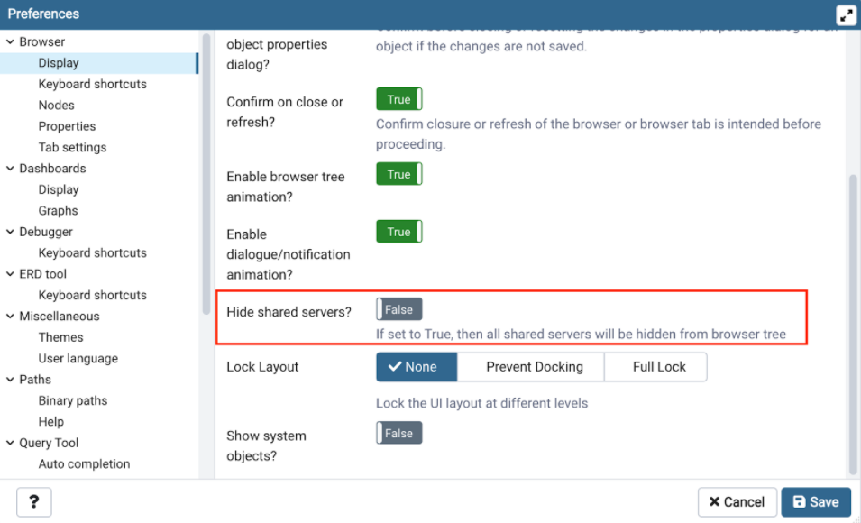The height and width of the screenshot is (523, 861).
Task: Open the help question mark icon
Action: (33, 502)
